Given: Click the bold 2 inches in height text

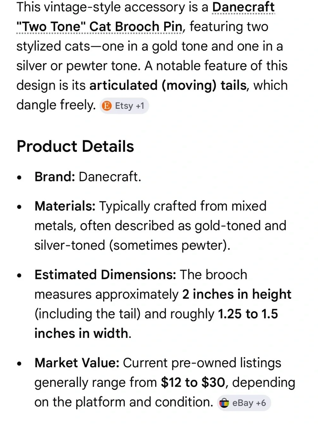Looking at the screenshot, I should (x=237, y=294).
